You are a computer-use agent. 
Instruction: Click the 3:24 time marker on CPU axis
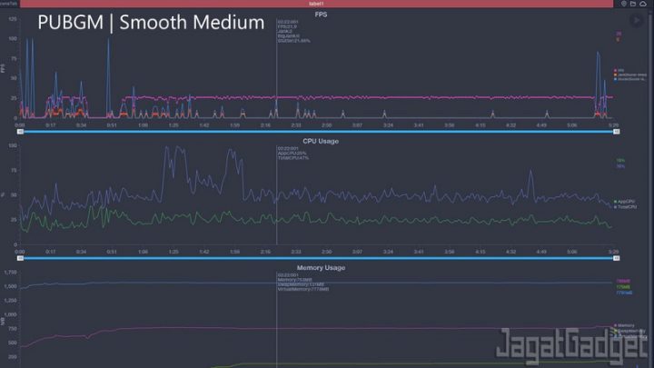pyautogui.click(x=388, y=252)
